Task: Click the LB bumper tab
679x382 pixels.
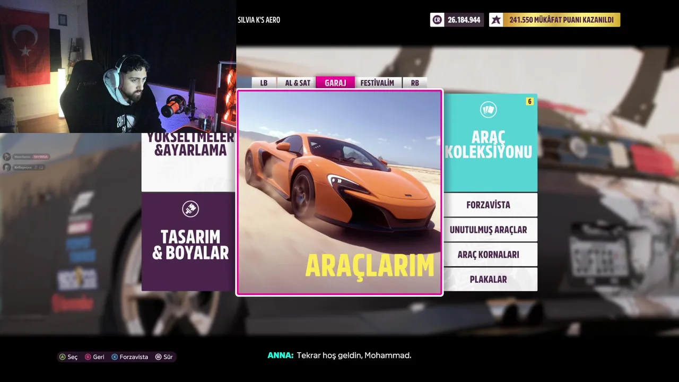Action: click(264, 83)
